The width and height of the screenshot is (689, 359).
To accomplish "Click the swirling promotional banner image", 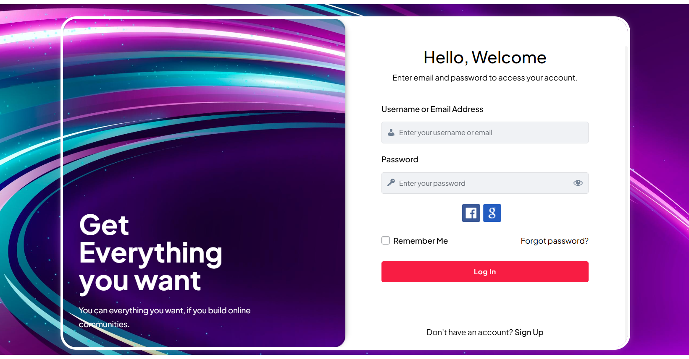I will pos(204,105).
